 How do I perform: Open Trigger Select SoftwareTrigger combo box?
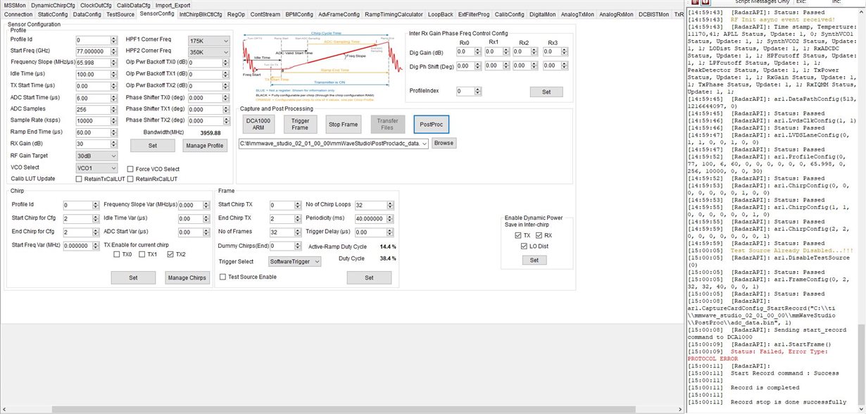click(x=295, y=261)
